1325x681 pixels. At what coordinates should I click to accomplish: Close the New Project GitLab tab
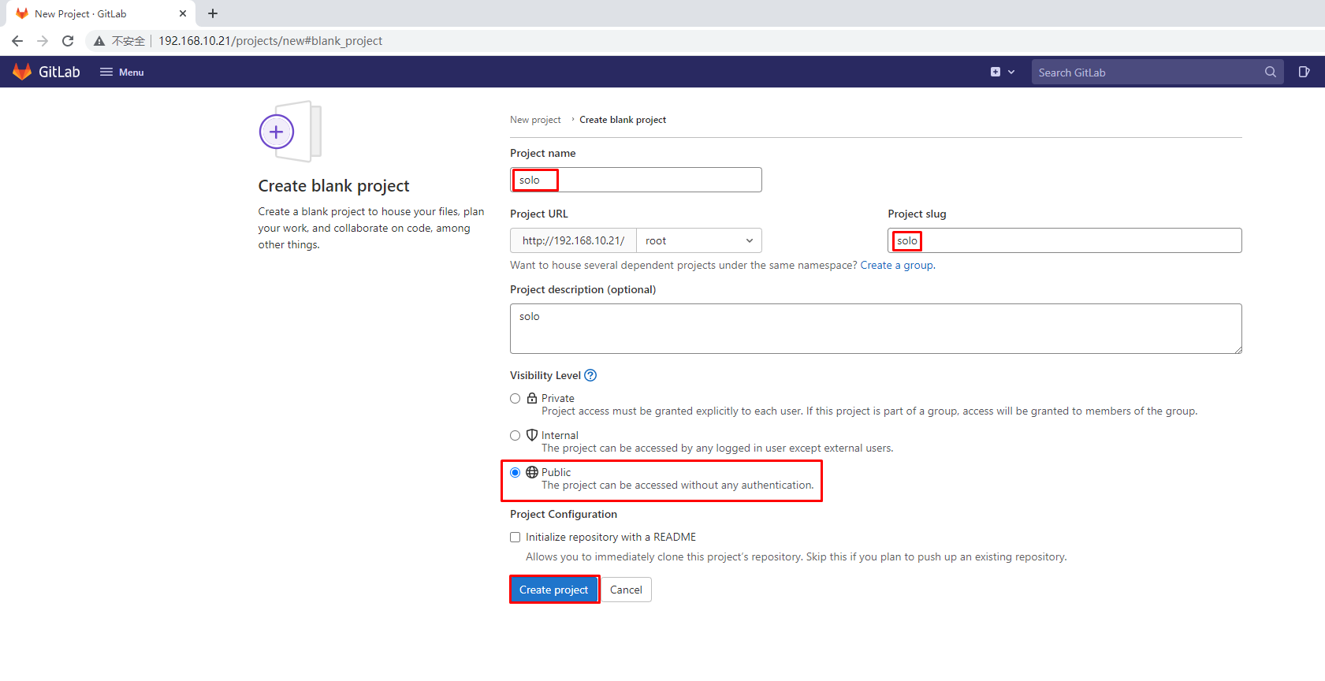pos(183,13)
